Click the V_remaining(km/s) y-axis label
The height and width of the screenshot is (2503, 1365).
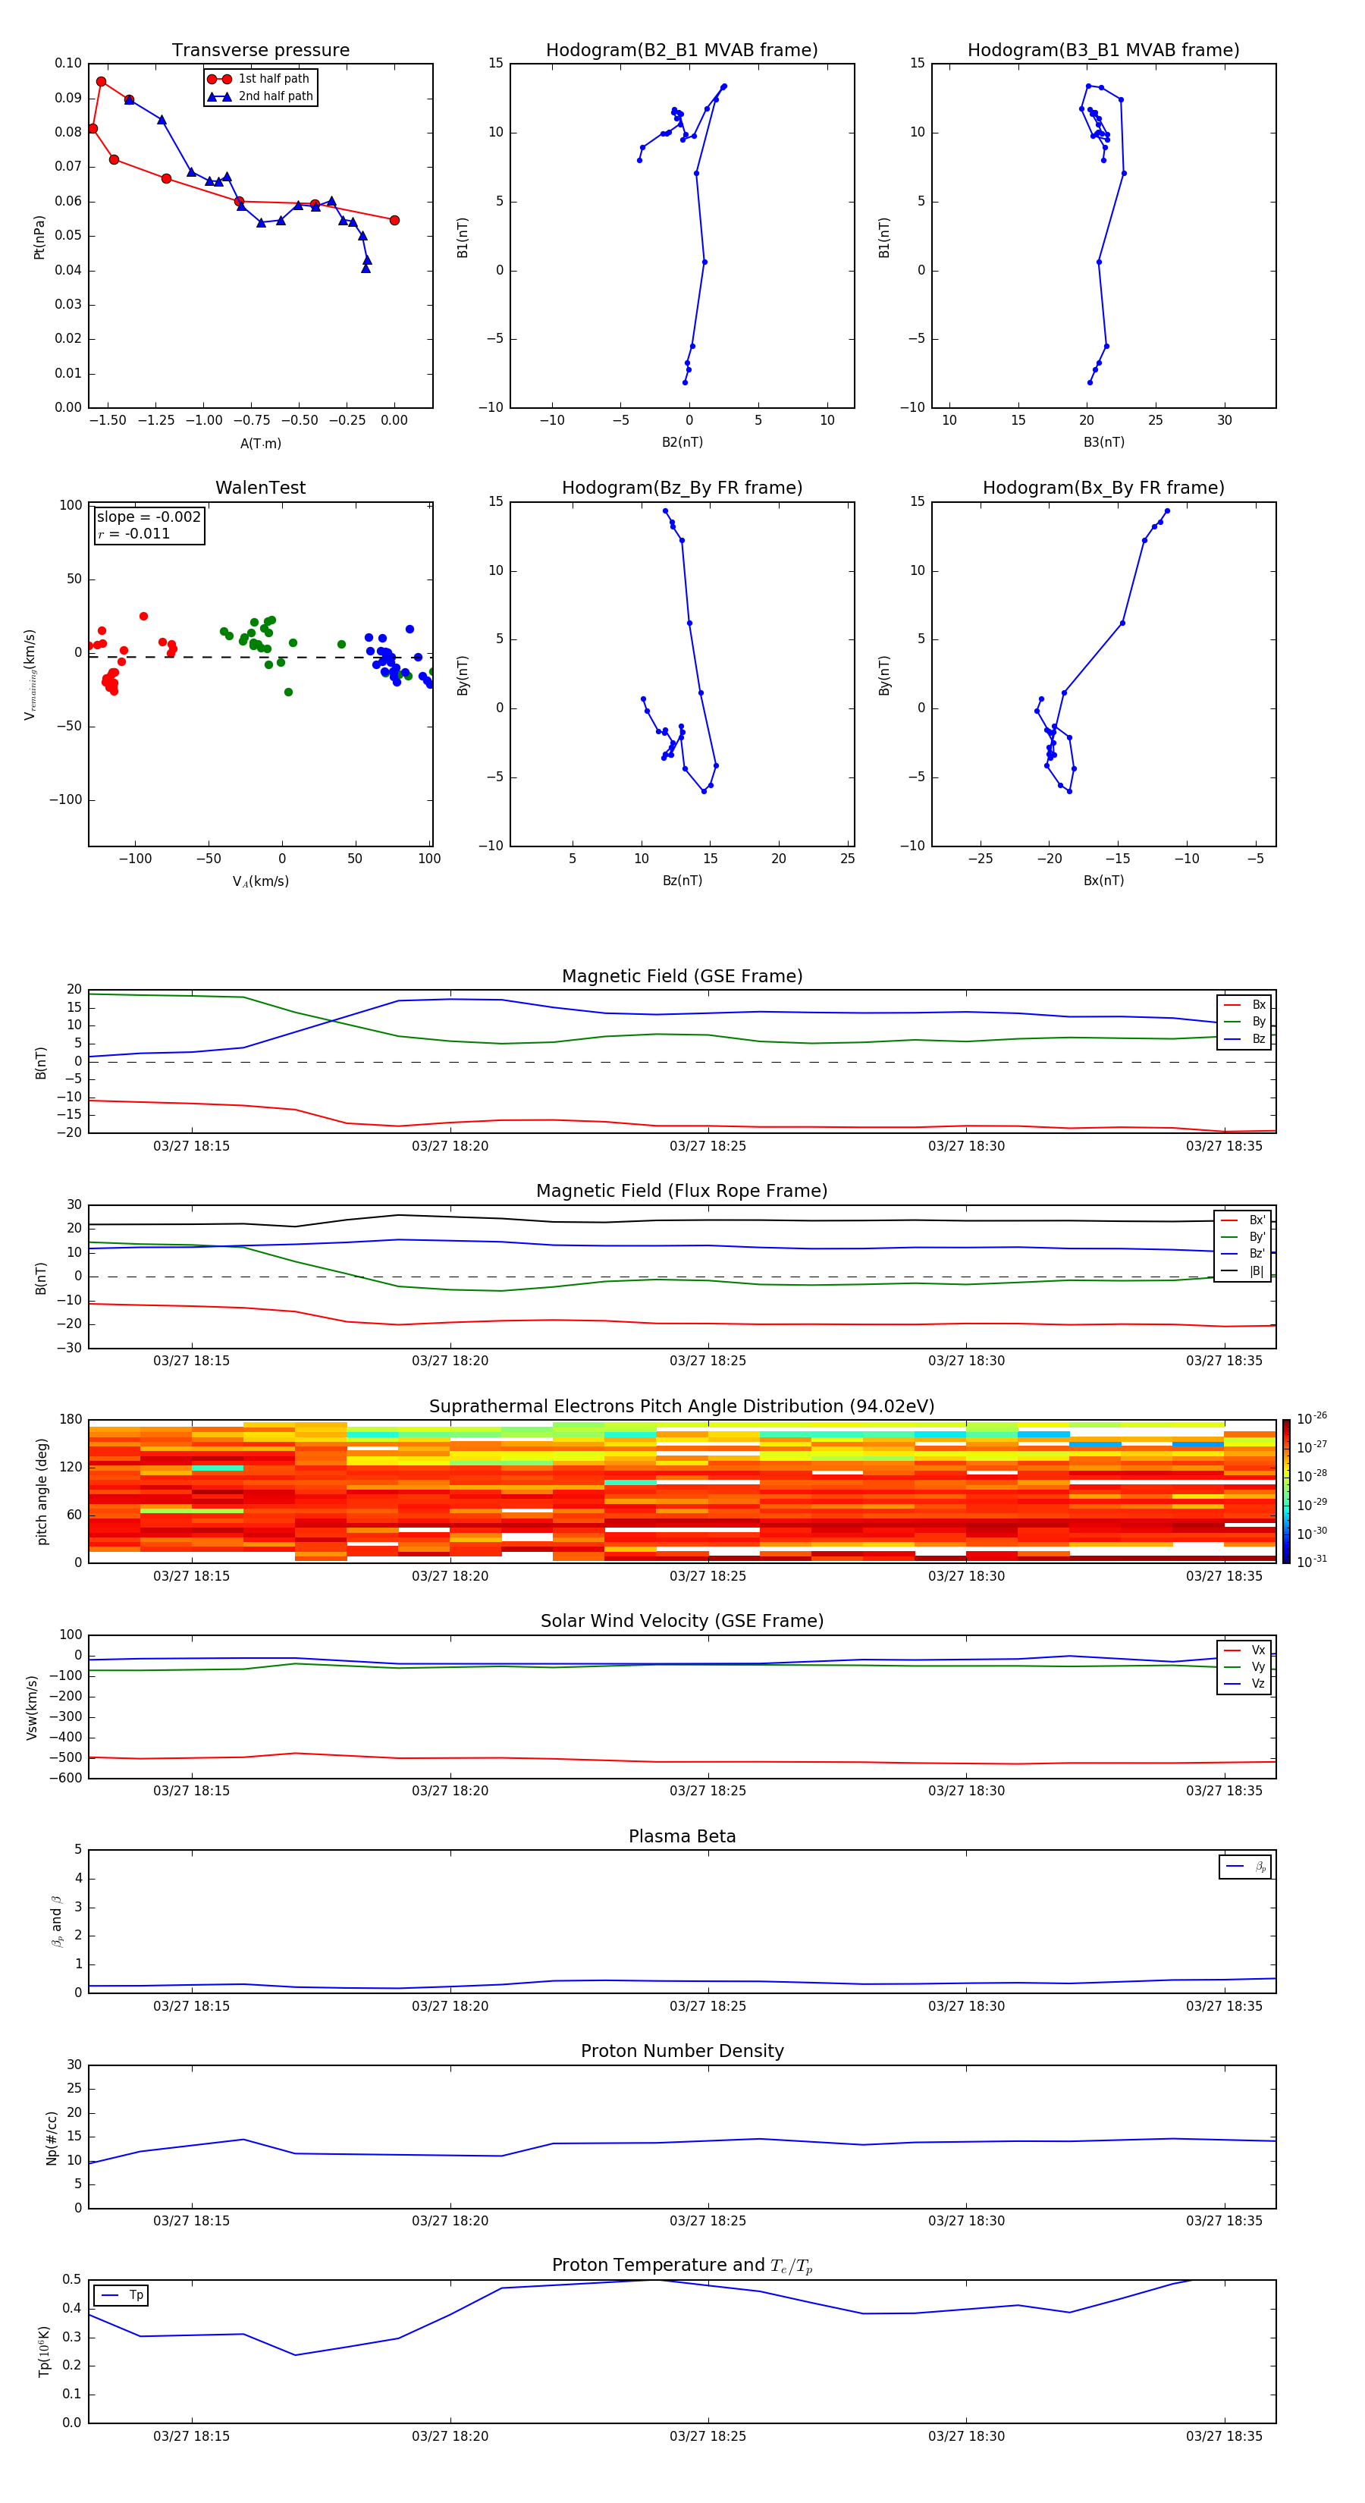click(30, 674)
